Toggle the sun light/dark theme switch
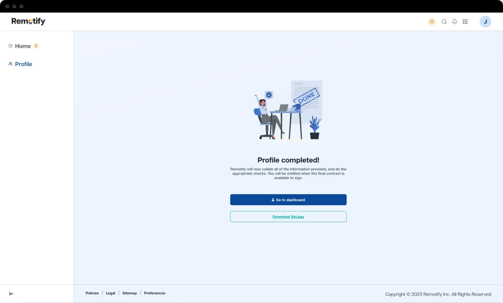 (432, 22)
